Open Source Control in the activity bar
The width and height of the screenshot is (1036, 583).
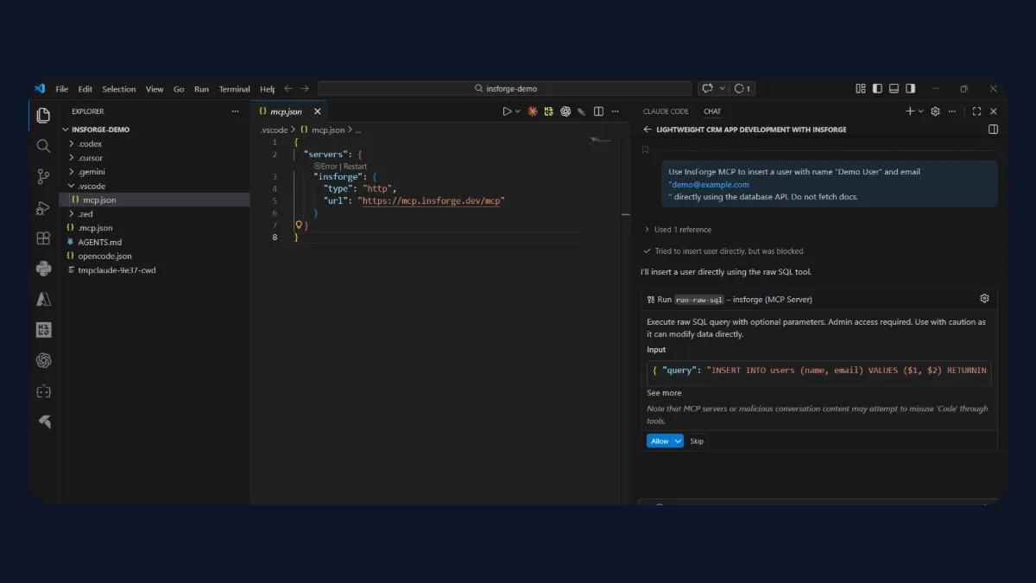coord(43,177)
